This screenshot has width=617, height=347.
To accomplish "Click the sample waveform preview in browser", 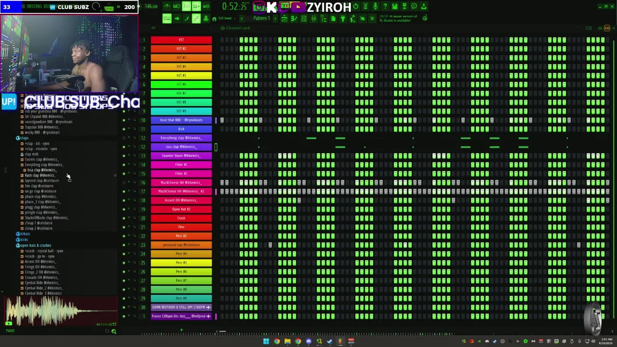I will point(61,311).
